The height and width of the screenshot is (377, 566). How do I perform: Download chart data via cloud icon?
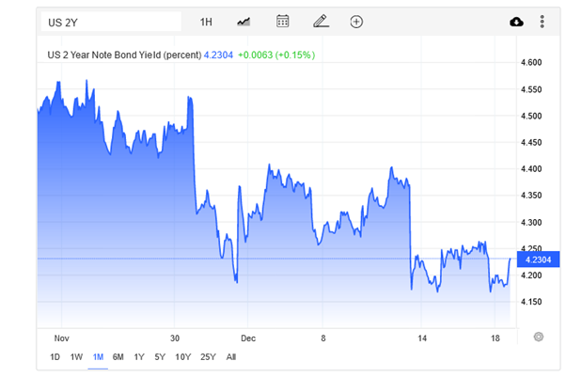pyautogui.click(x=516, y=22)
